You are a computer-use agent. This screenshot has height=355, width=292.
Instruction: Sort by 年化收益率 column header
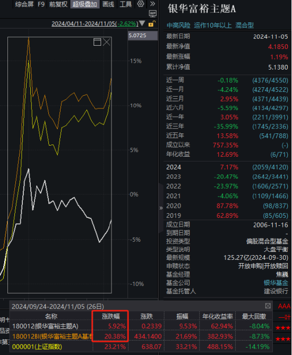(217, 316)
